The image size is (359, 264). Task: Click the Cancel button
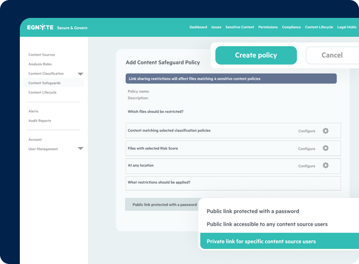(x=332, y=55)
